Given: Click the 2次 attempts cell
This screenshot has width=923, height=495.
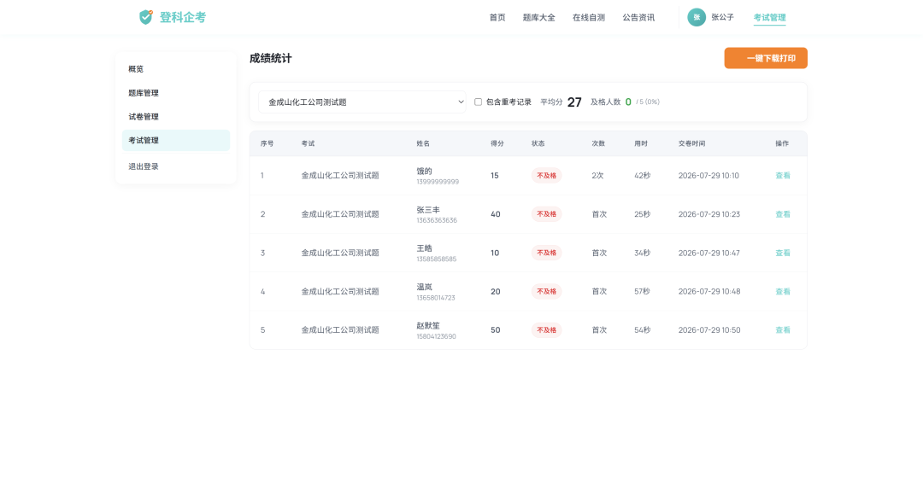Looking at the screenshot, I should tap(597, 175).
